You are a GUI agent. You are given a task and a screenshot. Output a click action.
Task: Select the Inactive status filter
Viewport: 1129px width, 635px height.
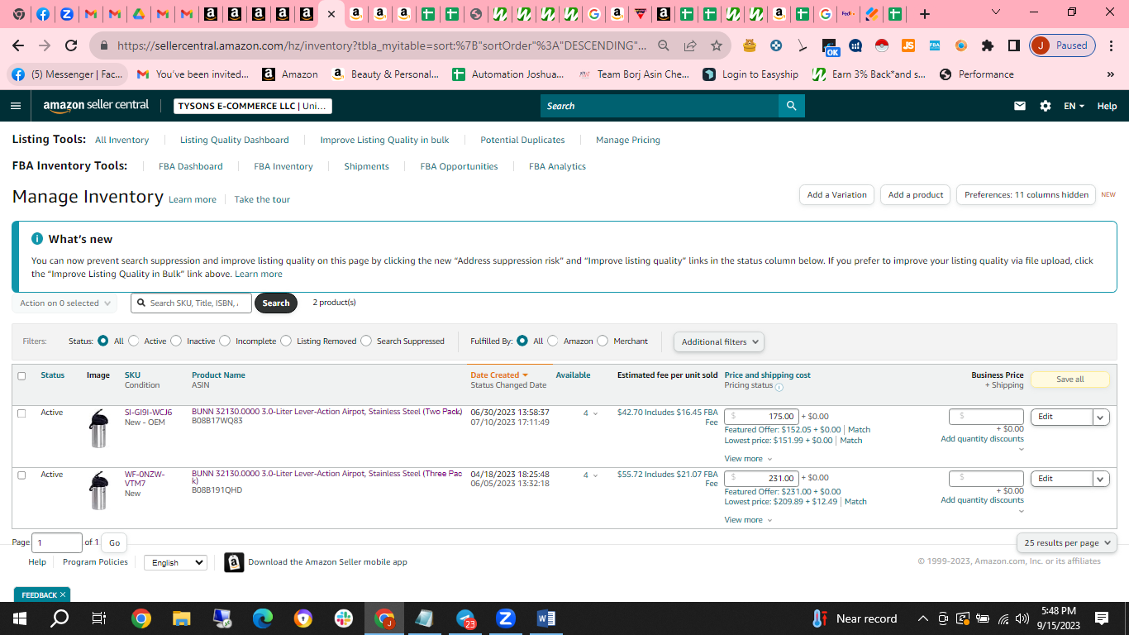tap(176, 341)
